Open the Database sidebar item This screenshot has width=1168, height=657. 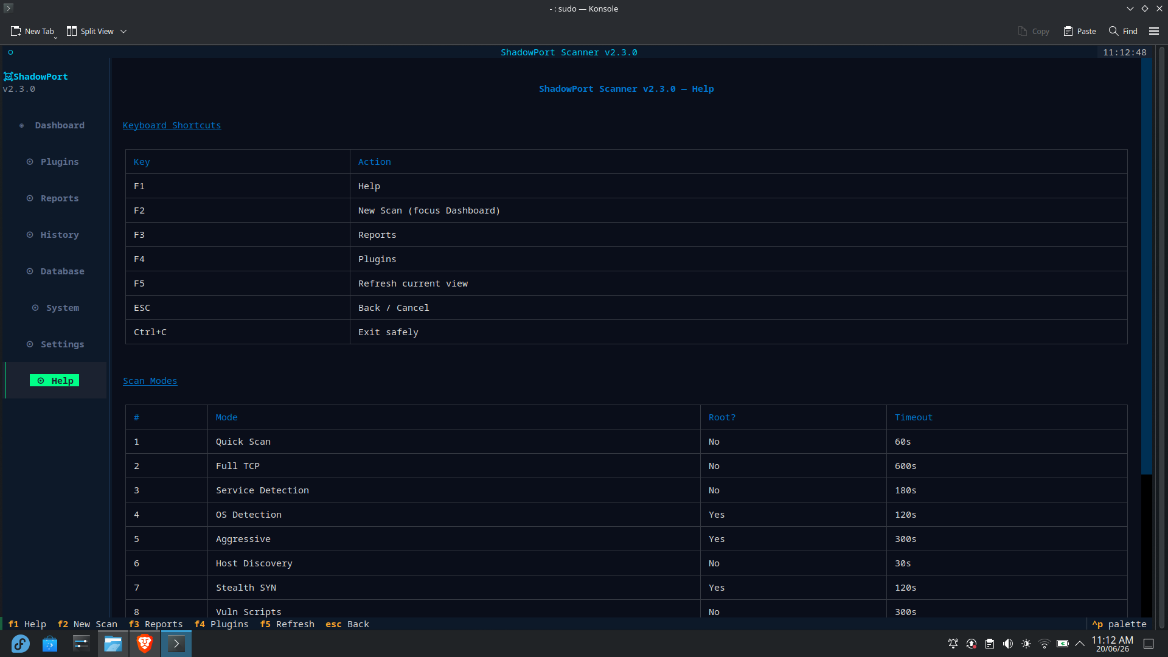click(55, 271)
